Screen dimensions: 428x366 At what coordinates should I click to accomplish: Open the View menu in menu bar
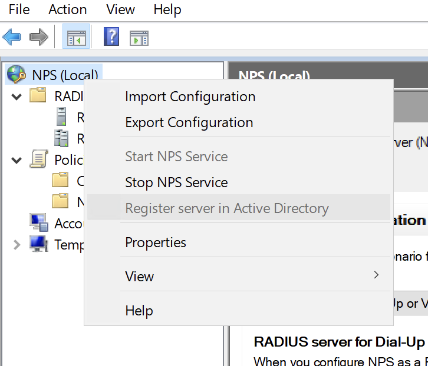tap(120, 10)
